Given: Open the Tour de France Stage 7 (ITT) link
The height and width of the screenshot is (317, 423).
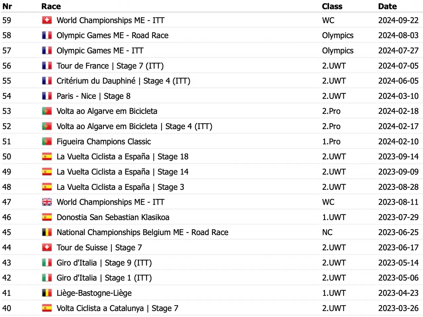Looking at the screenshot, I should coord(110,66).
